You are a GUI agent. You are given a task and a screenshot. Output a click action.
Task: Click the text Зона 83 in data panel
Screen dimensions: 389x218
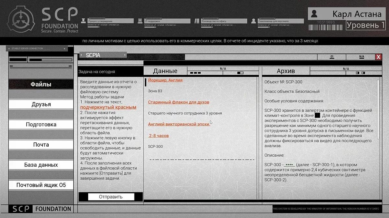pos(155,91)
